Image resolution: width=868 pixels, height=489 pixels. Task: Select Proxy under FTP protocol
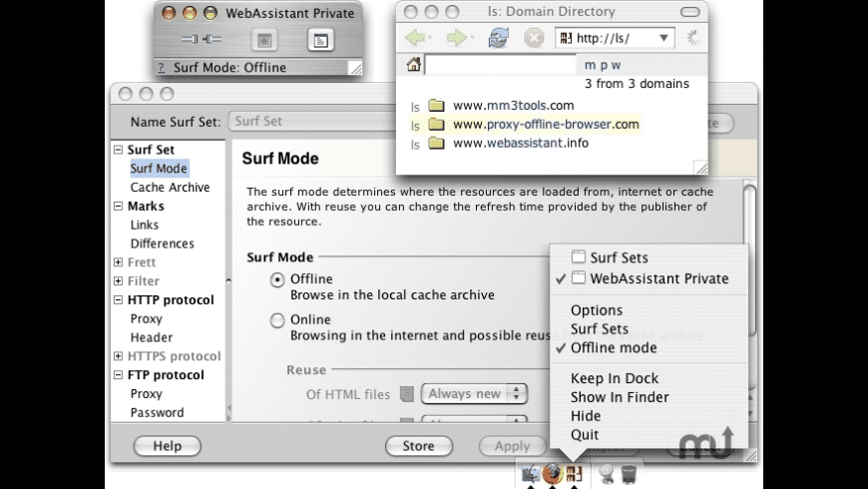[146, 394]
